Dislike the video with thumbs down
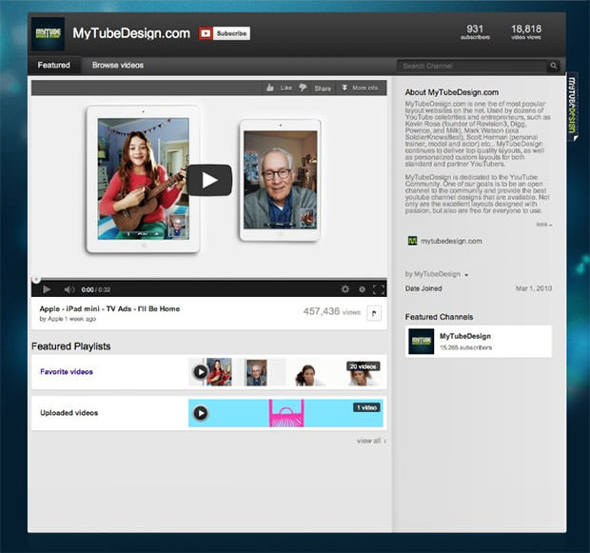Image resolution: width=590 pixels, height=553 pixels. pyautogui.click(x=303, y=88)
